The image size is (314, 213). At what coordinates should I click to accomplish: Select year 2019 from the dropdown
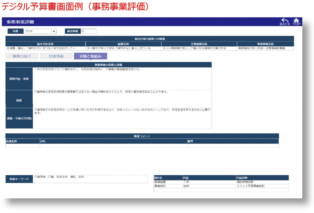[33, 31]
